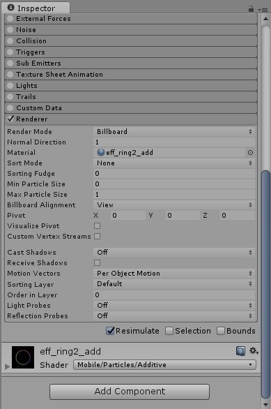Disable the Renderer module checkmark

pos(10,119)
